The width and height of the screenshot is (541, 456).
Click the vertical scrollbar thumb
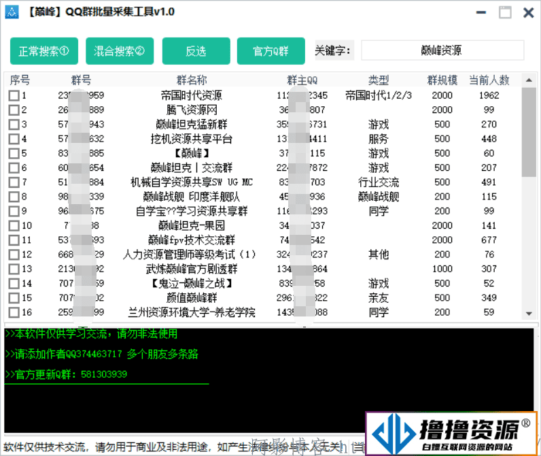click(x=529, y=132)
